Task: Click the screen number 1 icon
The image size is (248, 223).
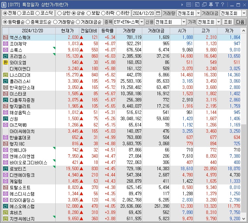Action: [3, 5]
